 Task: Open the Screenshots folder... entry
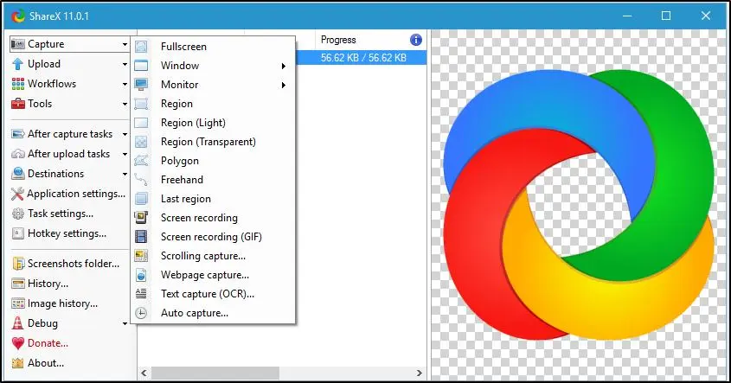click(66, 264)
